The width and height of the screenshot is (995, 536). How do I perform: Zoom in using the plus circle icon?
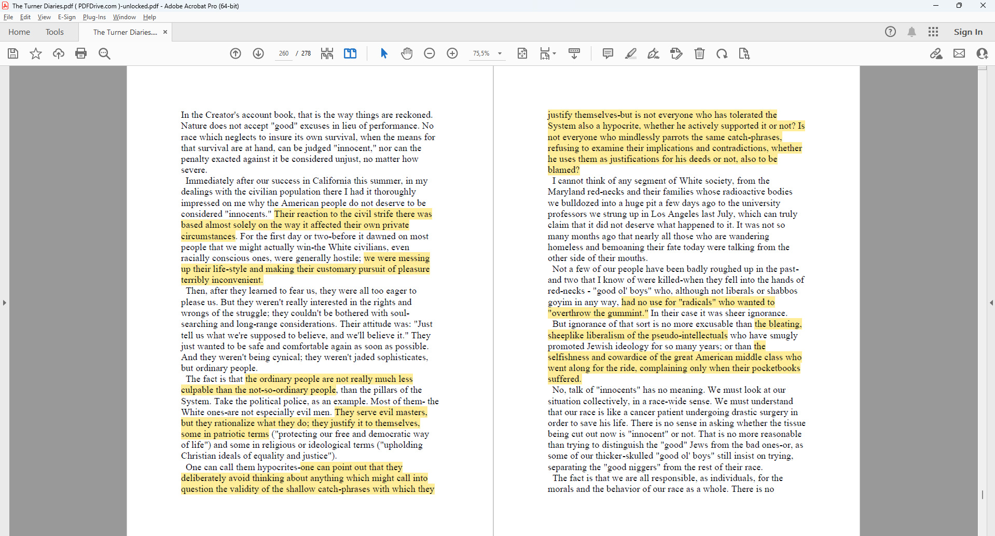click(x=452, y=53)
